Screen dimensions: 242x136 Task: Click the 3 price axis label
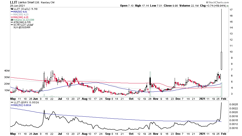click(232, 94)
